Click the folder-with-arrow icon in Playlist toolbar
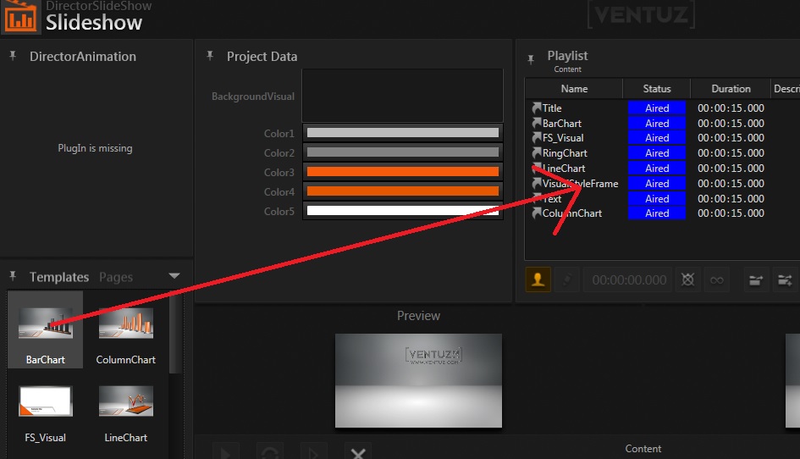The height and width of the screenshot is (459, 800). coord(755,279)
